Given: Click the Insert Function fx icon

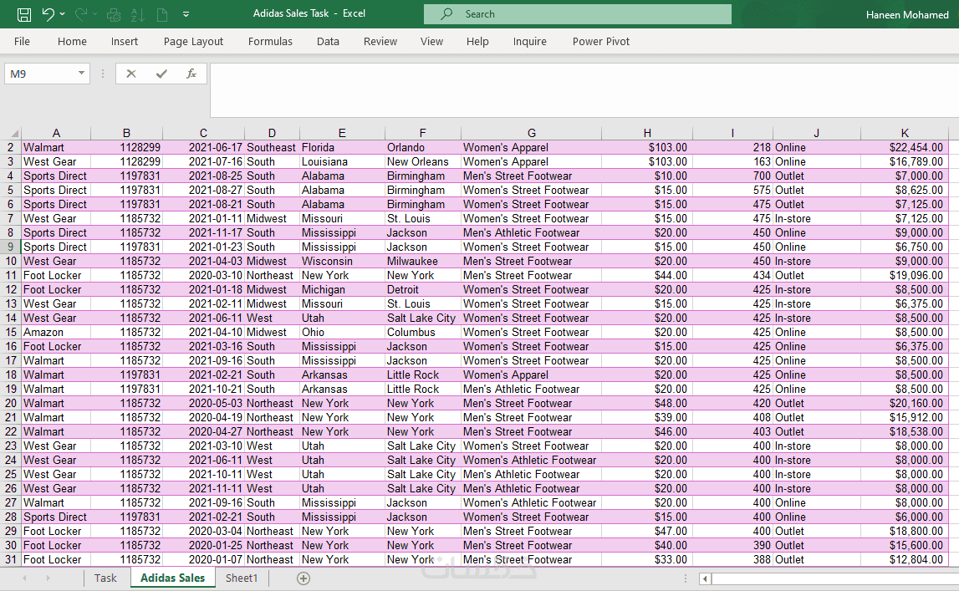Looking at the screenshot, I should point(191,74).
